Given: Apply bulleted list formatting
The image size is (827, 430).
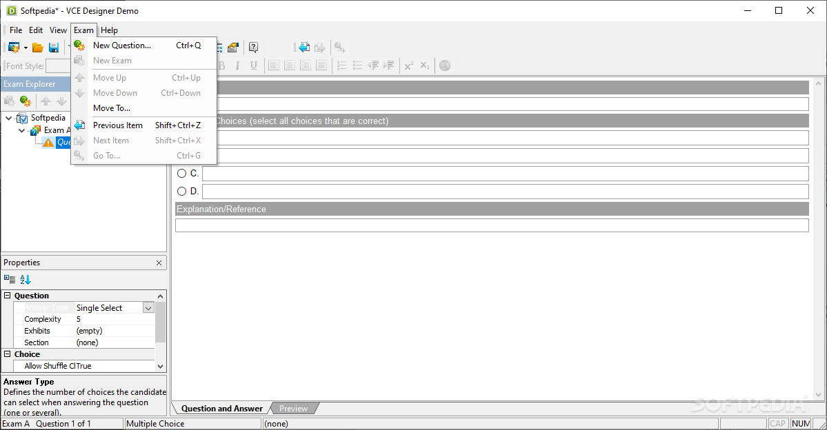Looking at the screenshot, I should tap(357, 65).
